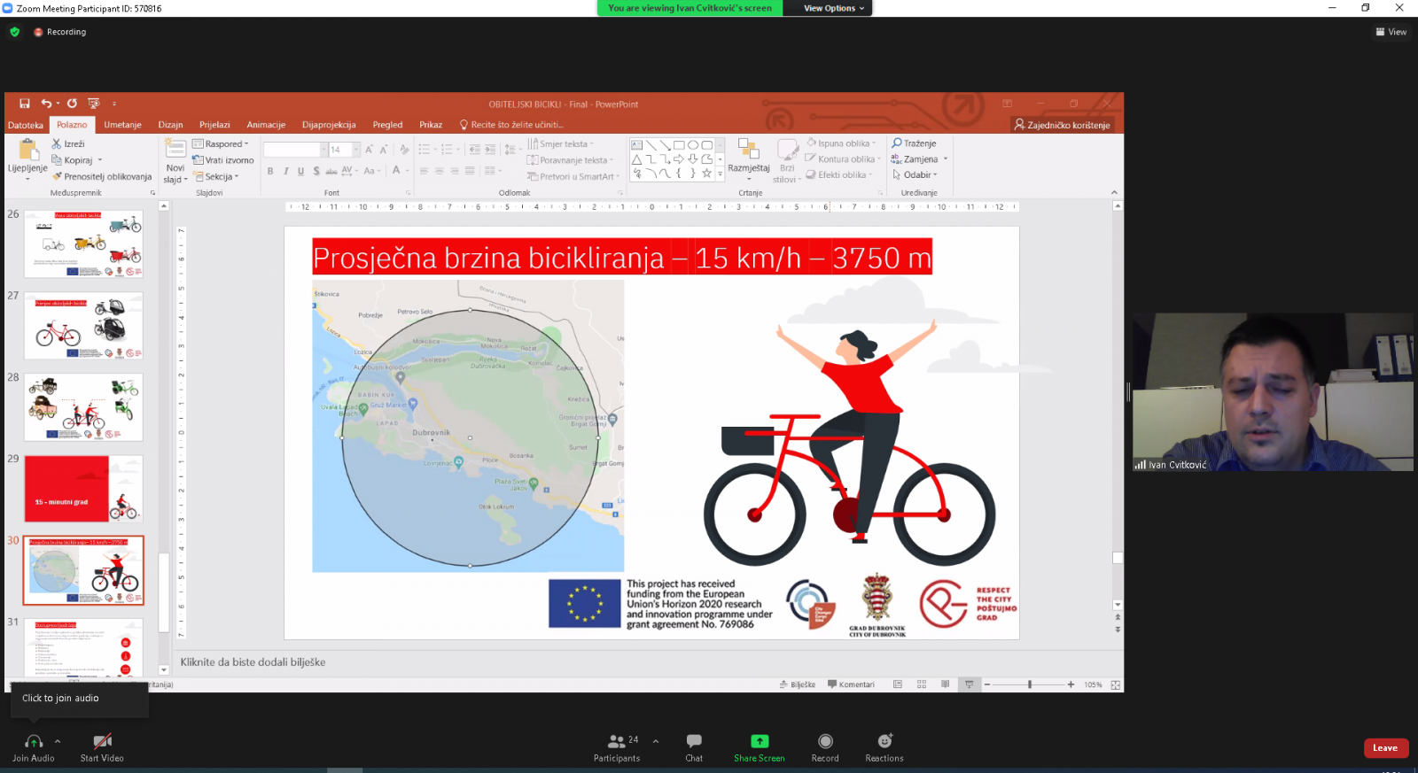
Task: Click the Lijepljenje paste icon
Action: 27,150
